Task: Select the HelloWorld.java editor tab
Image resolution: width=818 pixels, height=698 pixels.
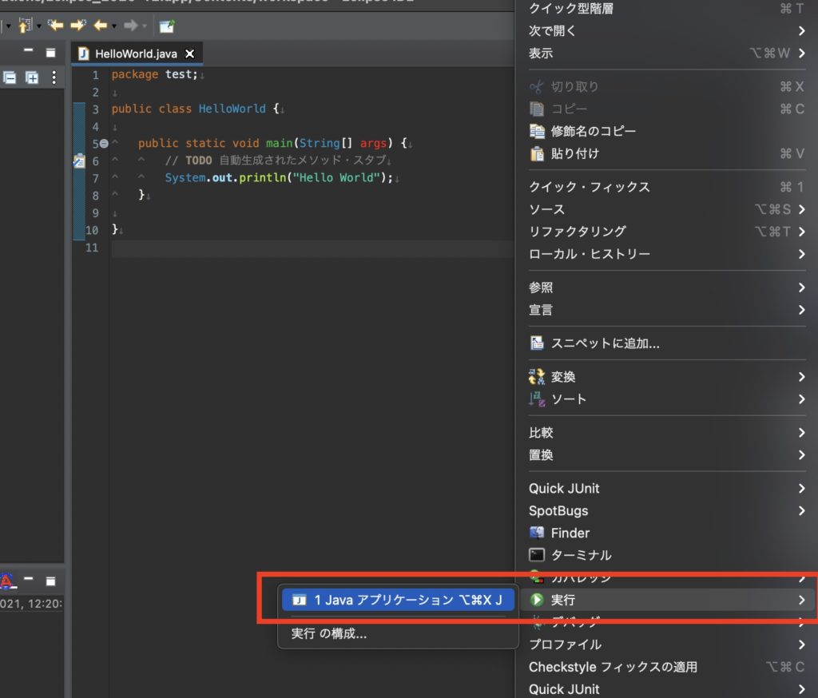Action: (x=136, y=54)
